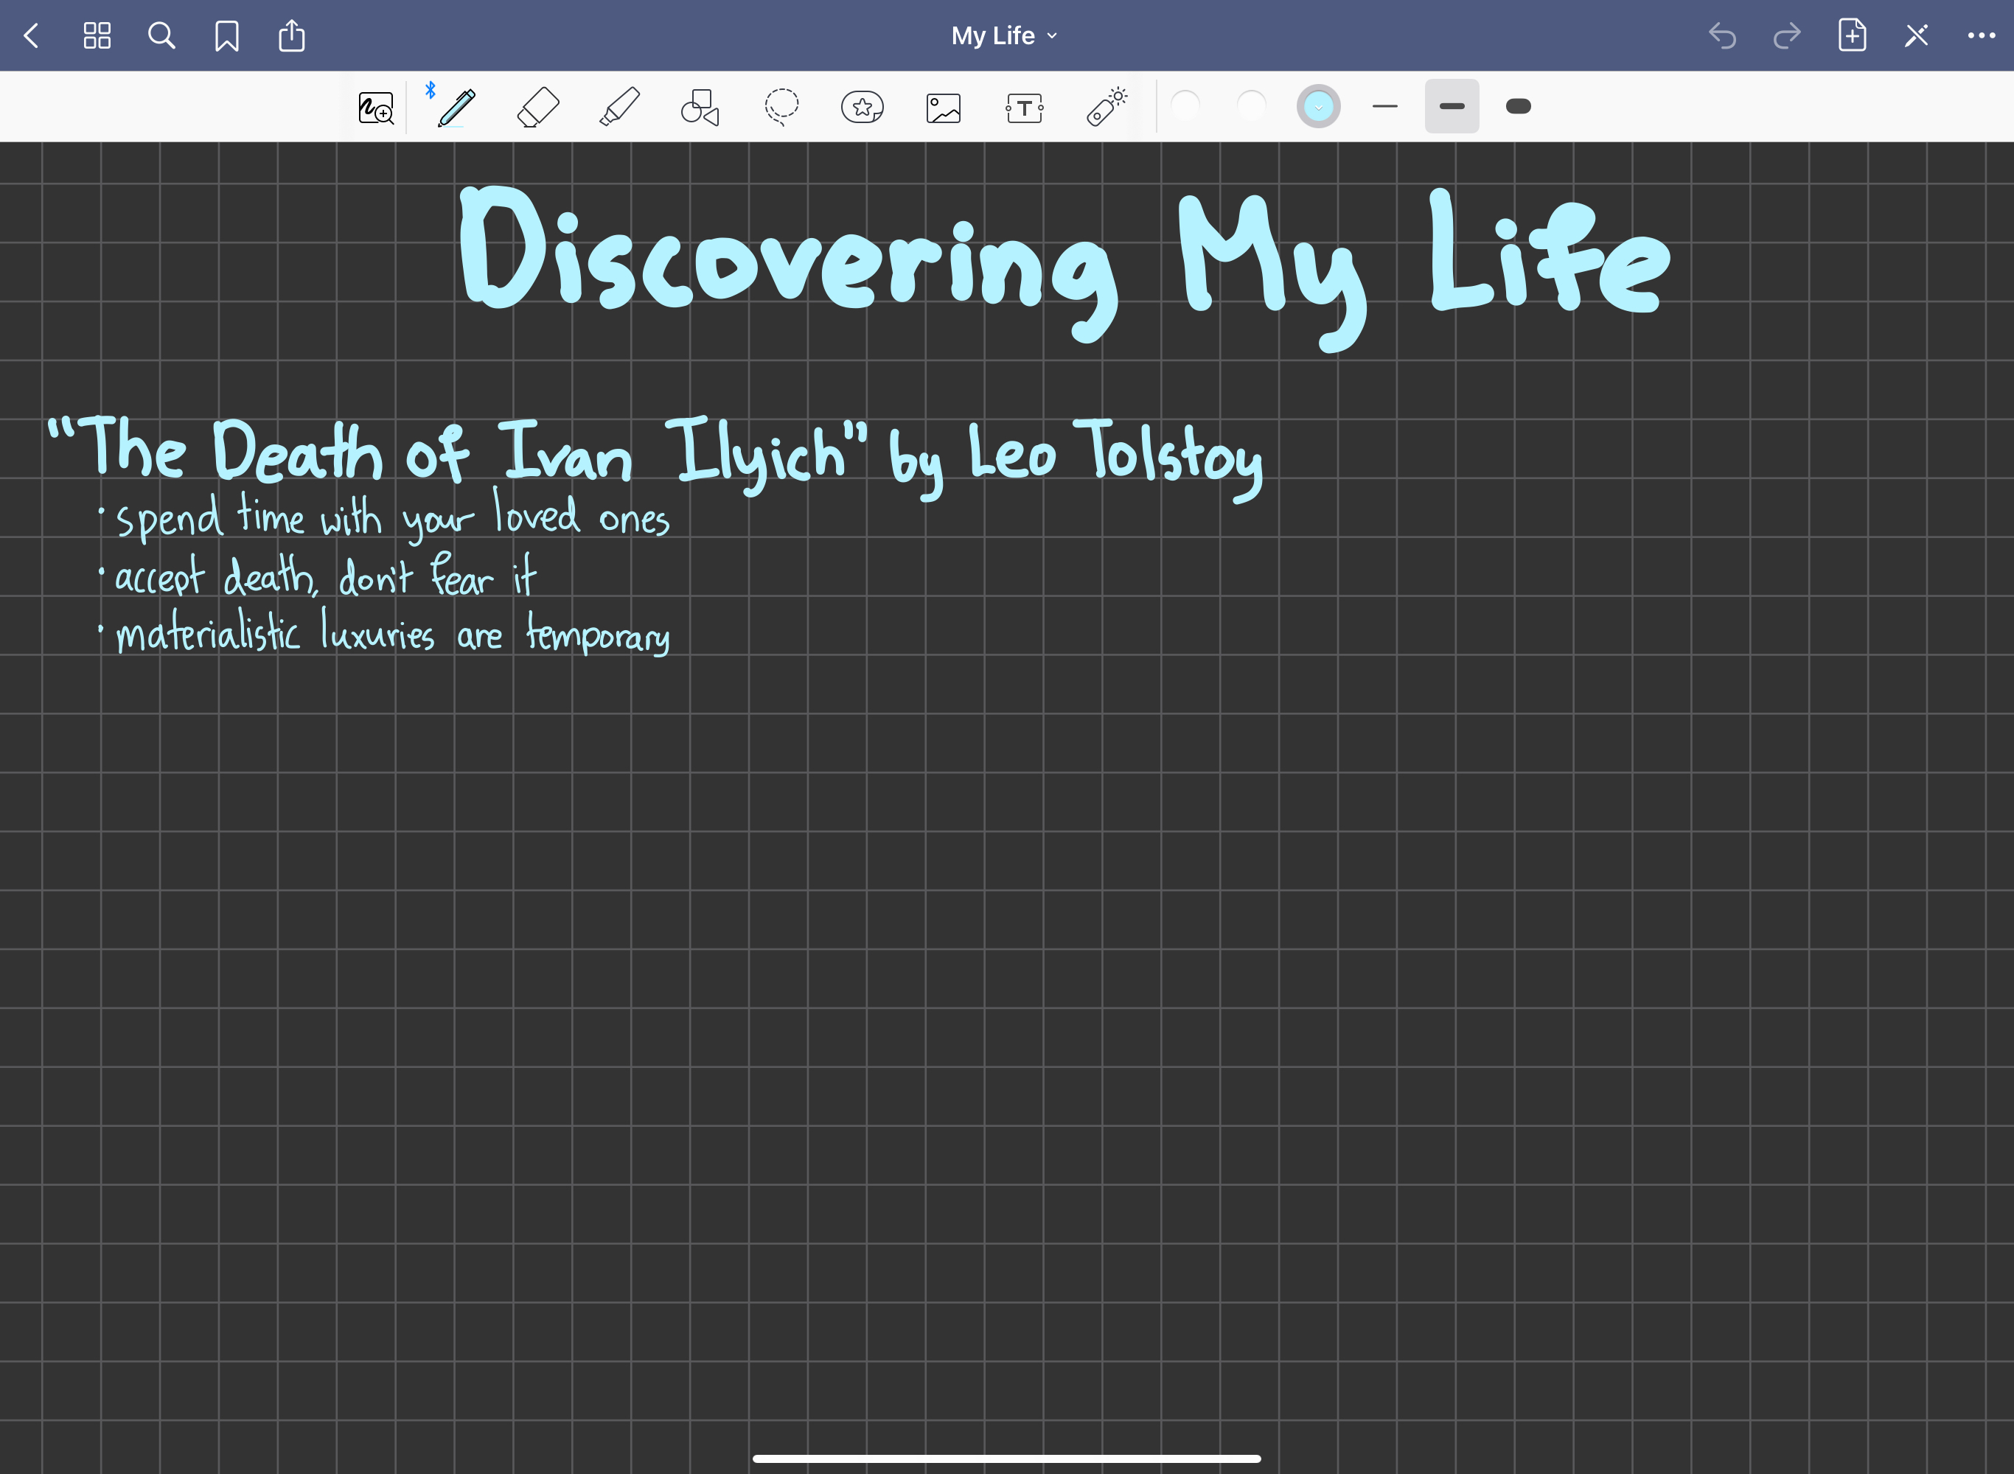This screenshot has width=2014, height=1474.
Task: Insert an image with Image tool
Action: 943,108
